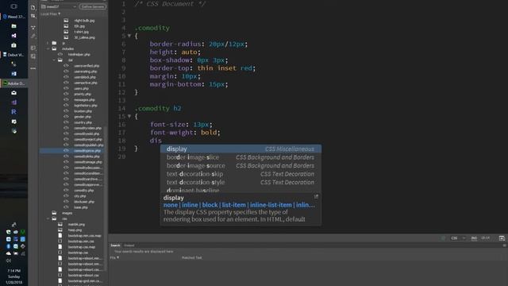
Task: Choose 'text-decoration-skip' from code hints
Action: 241,174
